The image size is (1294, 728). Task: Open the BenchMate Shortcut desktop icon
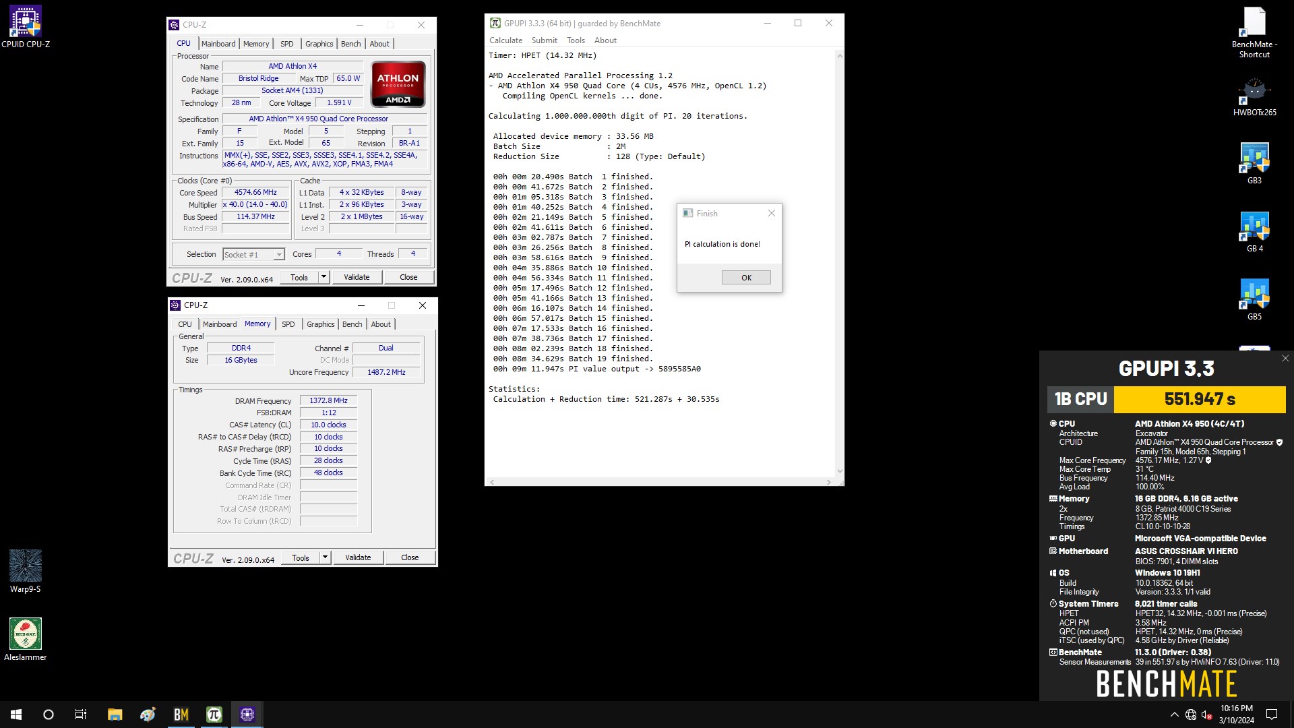point(1254,32)
